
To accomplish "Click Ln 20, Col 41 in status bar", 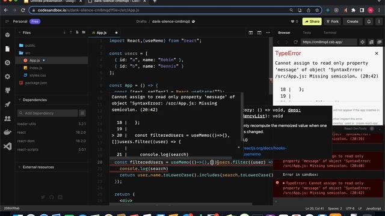I will (315, 209).
